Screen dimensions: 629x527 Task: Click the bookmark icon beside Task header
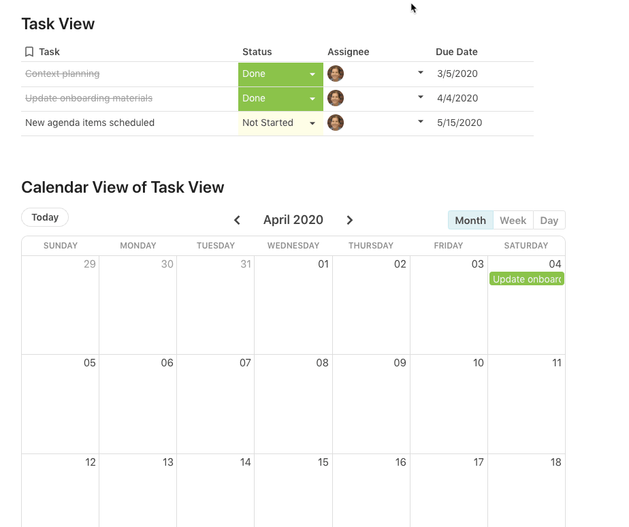tap(29, 52)
